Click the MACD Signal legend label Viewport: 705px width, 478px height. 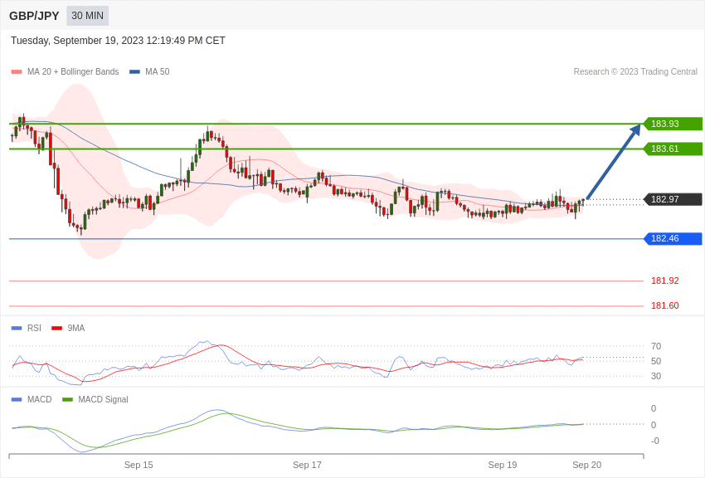pos(103,399)
